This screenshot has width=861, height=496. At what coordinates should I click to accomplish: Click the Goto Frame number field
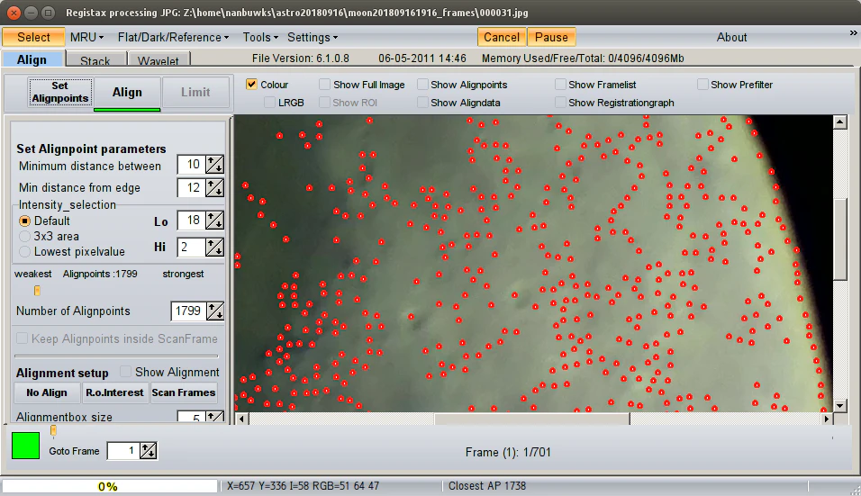click(x=123, y=451)
